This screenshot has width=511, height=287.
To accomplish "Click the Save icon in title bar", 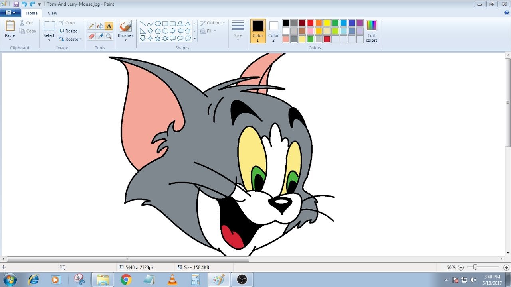I will point(16,4).
